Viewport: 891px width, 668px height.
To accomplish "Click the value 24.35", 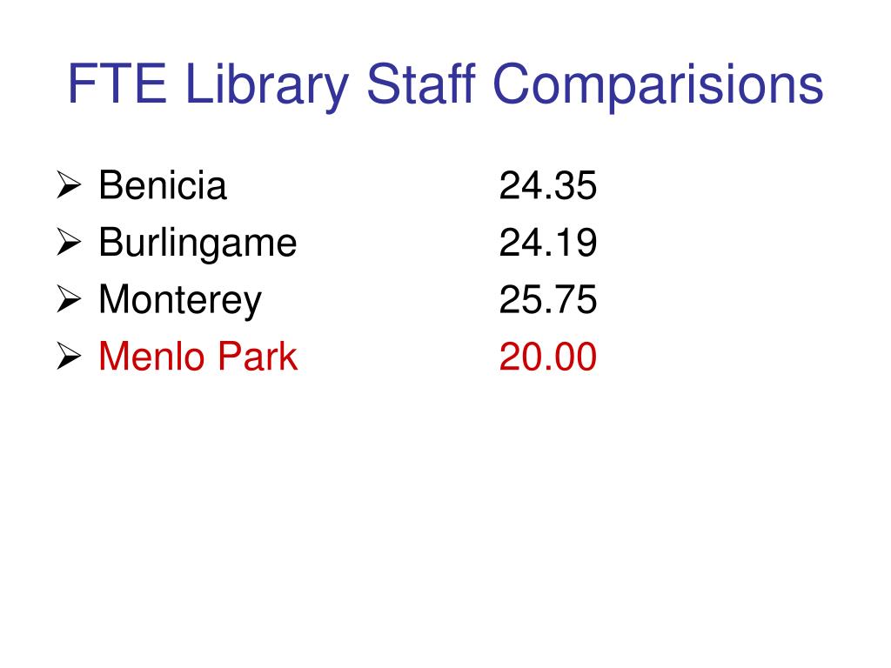I will click(548, 185).
